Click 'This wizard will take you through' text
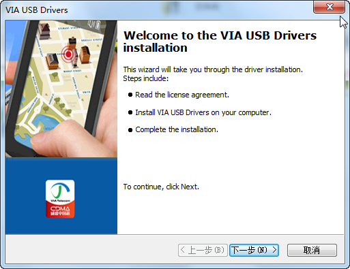 [176, 69]
